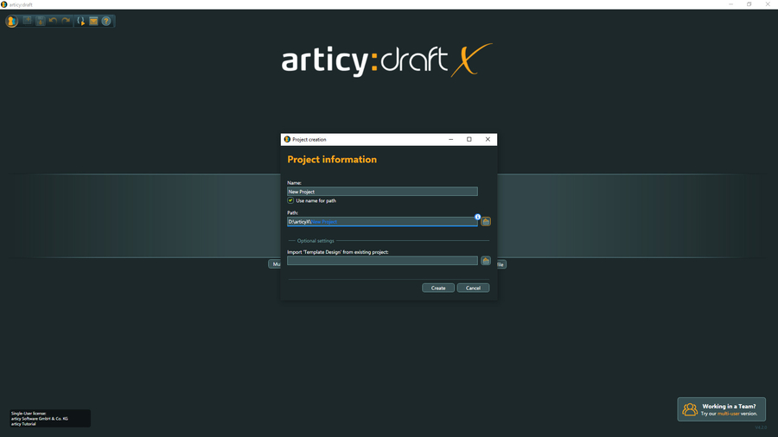Click the Path text field
This screenshot has width=778, height=437.
pos(382,222)
